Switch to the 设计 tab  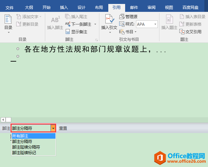(81, 8)
